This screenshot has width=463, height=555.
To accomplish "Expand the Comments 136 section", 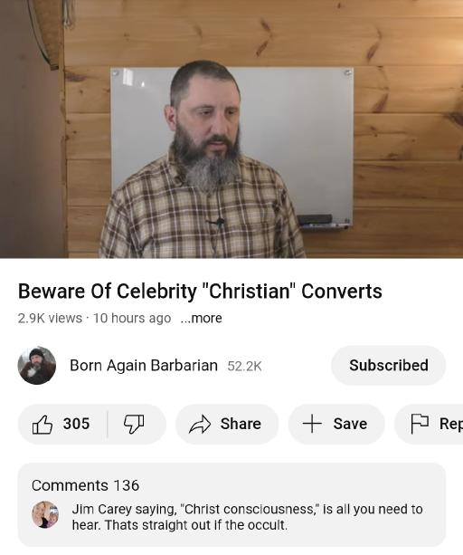I will [231, 504].
